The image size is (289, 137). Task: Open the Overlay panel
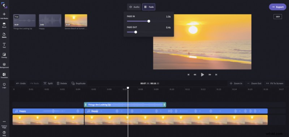[4, 56]
